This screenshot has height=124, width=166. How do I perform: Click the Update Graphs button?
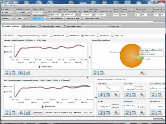(73, 18)
